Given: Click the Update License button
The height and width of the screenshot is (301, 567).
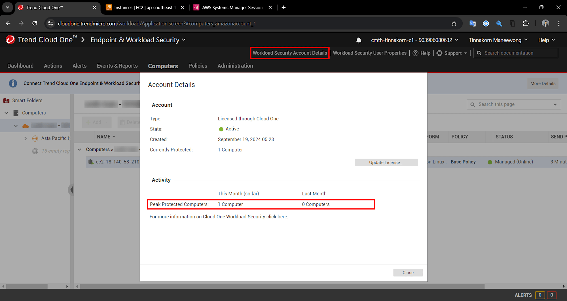Looking at the screenshot, I should pos(386,163).
